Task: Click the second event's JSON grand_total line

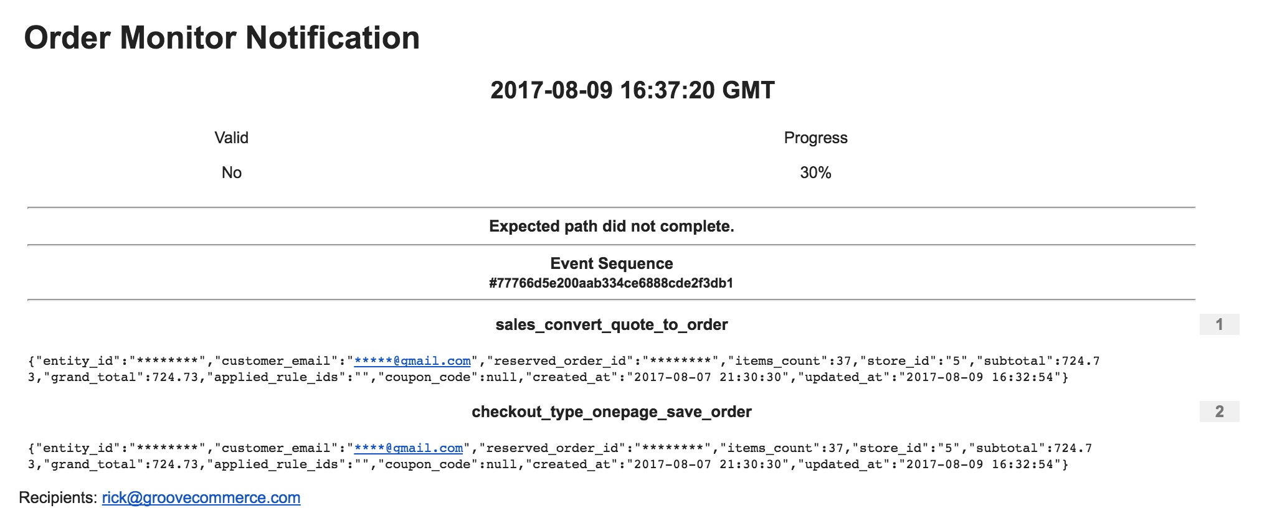Action: [548, 464]
